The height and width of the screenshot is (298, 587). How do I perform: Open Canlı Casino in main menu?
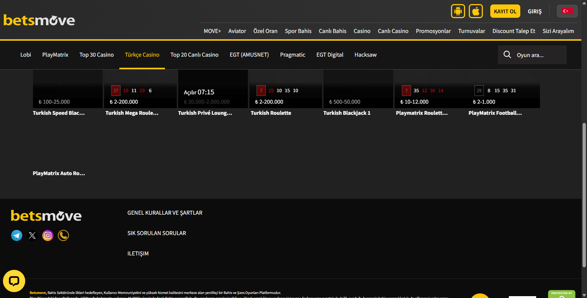click(x=393, y=31)
